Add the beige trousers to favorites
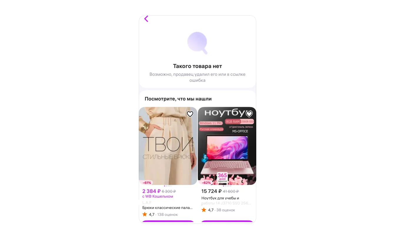 click(x=190, y=114)
